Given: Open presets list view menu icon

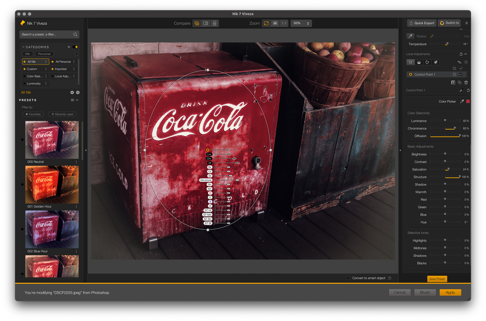Looking at the screenshot, I should pyautogui.click(x=72, y=100).
